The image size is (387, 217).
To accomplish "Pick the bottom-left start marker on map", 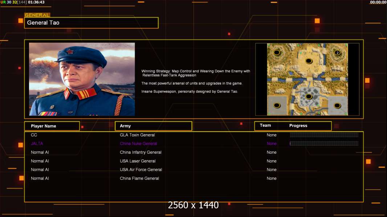I will (x=277, y=106).
